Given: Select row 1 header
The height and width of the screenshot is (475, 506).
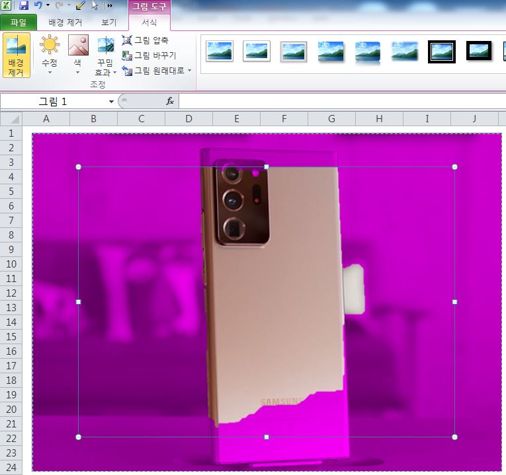Looking at the screenshot, I should pos(11,133).
